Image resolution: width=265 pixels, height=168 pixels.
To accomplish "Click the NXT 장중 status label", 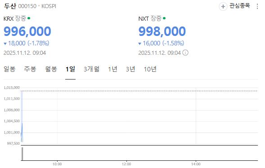I will tap(152, 18).
